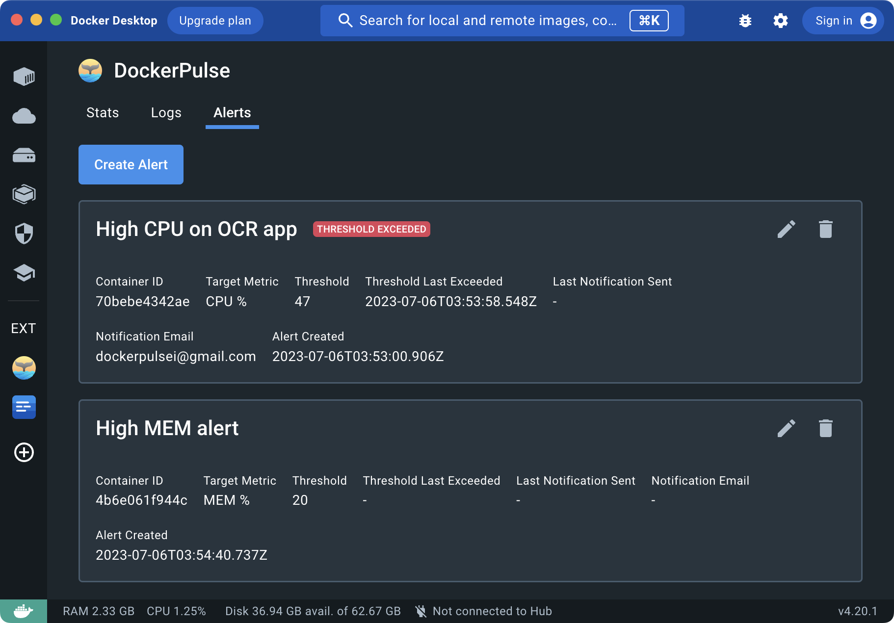Open the troubleshoot bug icon
Viewport: 894px width, 623px height.
click(745, 21)
